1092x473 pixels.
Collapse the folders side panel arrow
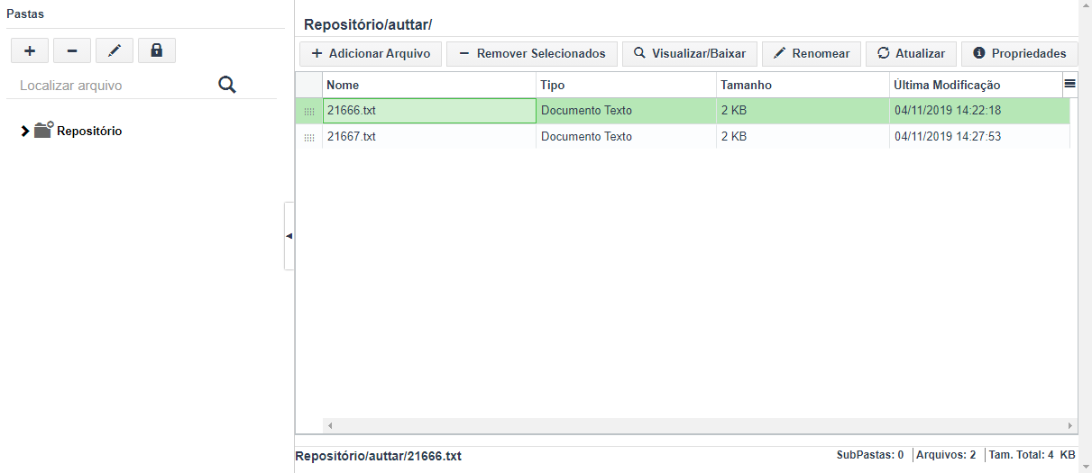(289, 236)
